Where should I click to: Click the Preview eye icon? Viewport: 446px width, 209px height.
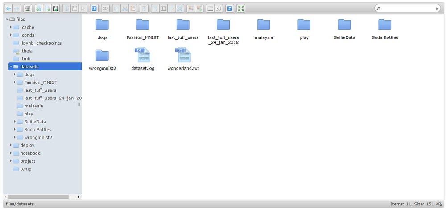pyautogui.click(x=106, y=8)
